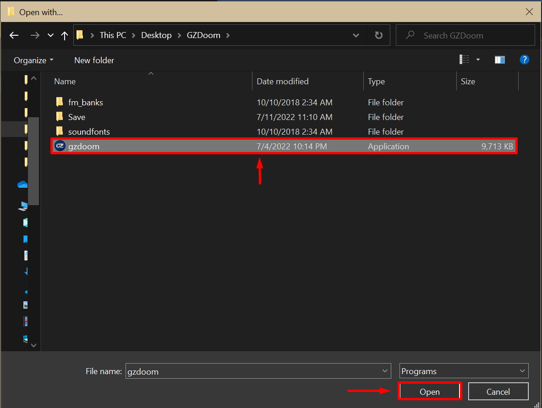Select the OneDrive cloud icon in sidebar
The width and height of the screenshot is (542, 408).
click(22, 185)
